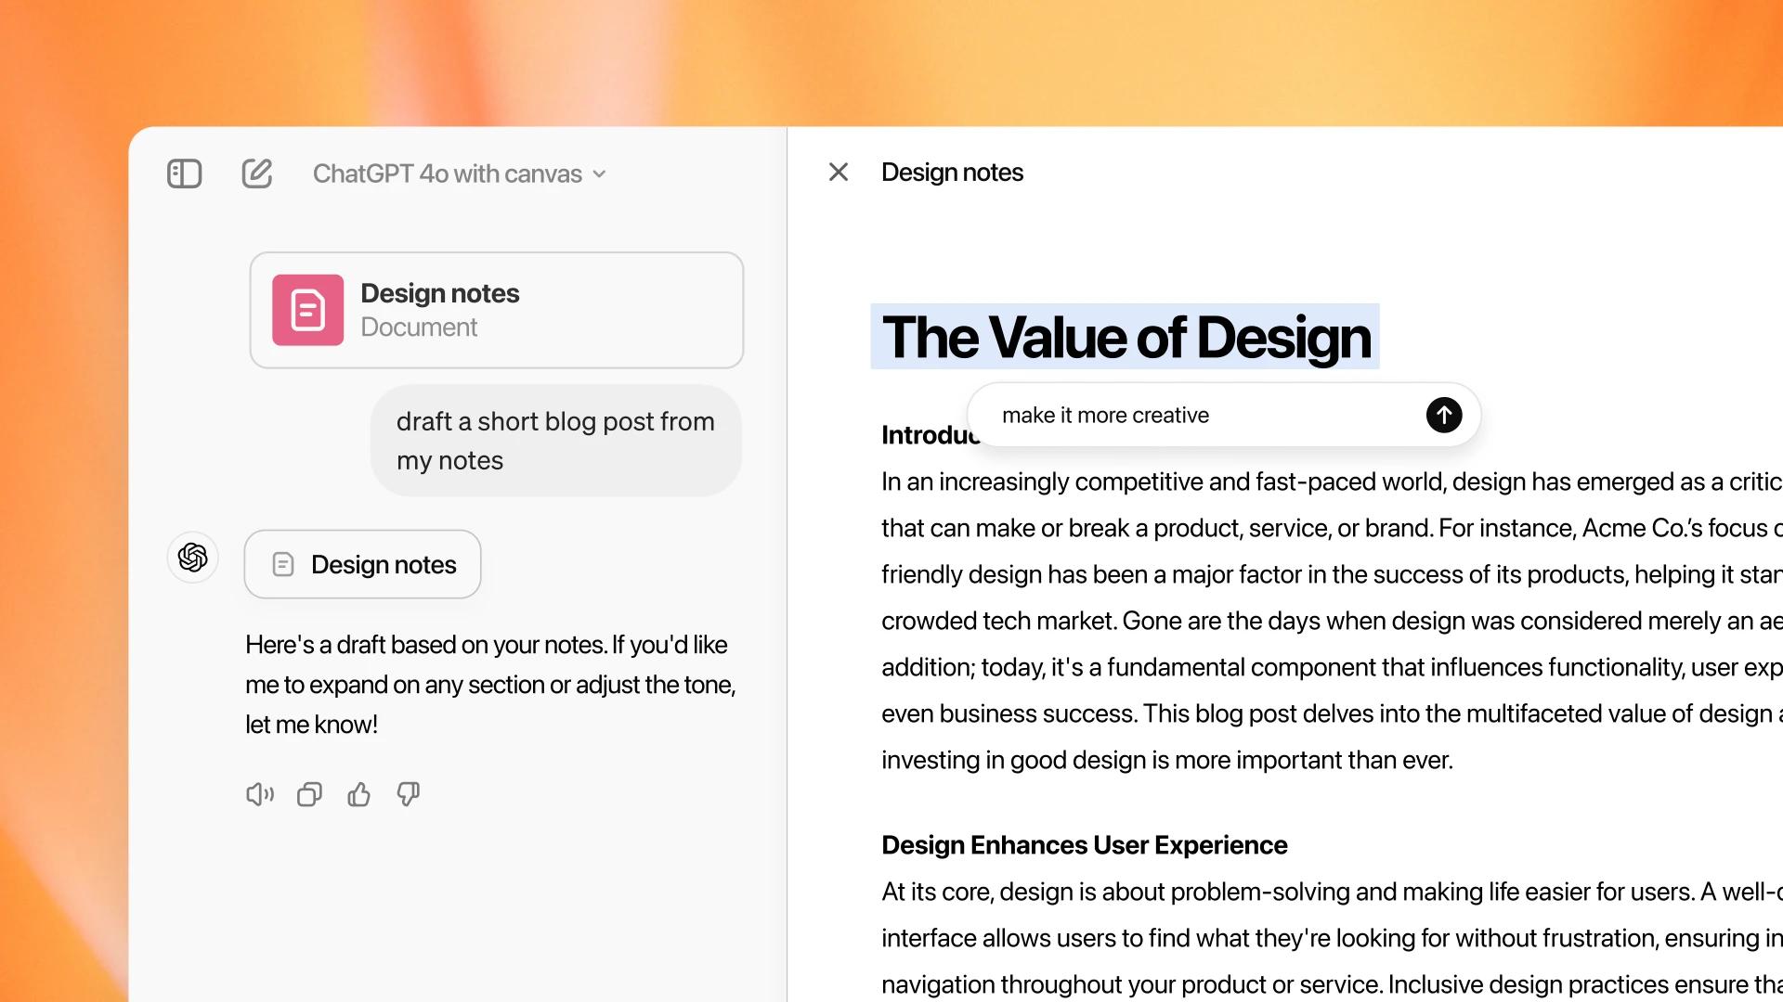Click the ChatGPT OpenAI logo icon
Viewport: 1783px width, 1002px height.
pyautogui.click(x=193, y=559)
